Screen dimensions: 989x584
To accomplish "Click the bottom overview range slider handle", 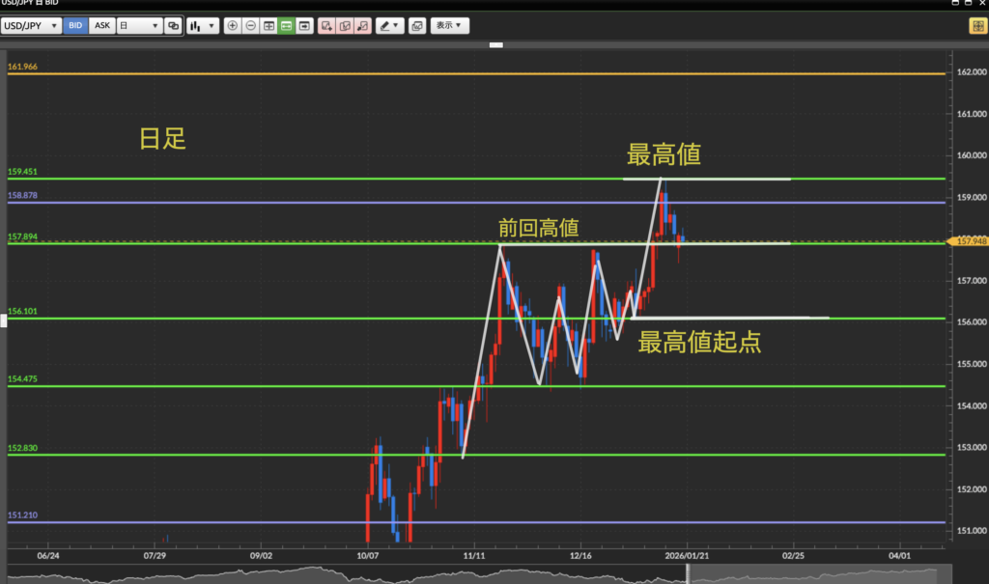I will [688, 574].
